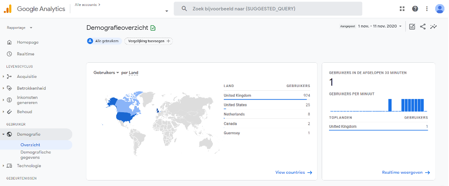Viewport: 449px width, 186px height.
Task: Click the isolated bar in users-per-minute chart
Action: point(390,105)
